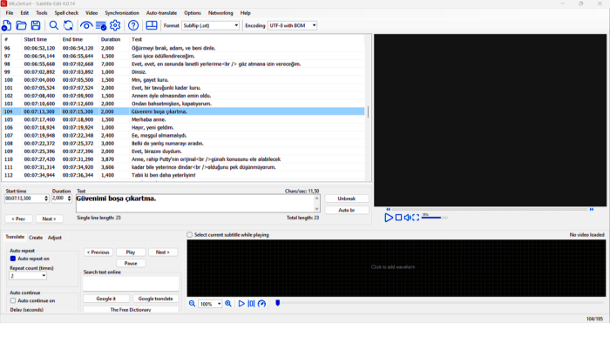Play waveform selection icon
This screenshot has width=610, height=343.
click(x=241, y=304)
